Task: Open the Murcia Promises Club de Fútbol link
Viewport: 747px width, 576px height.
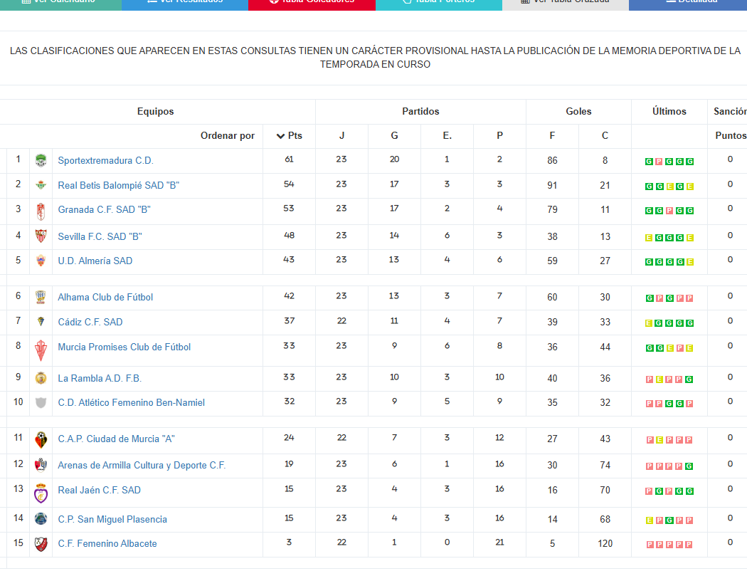Action: (124, 347)
